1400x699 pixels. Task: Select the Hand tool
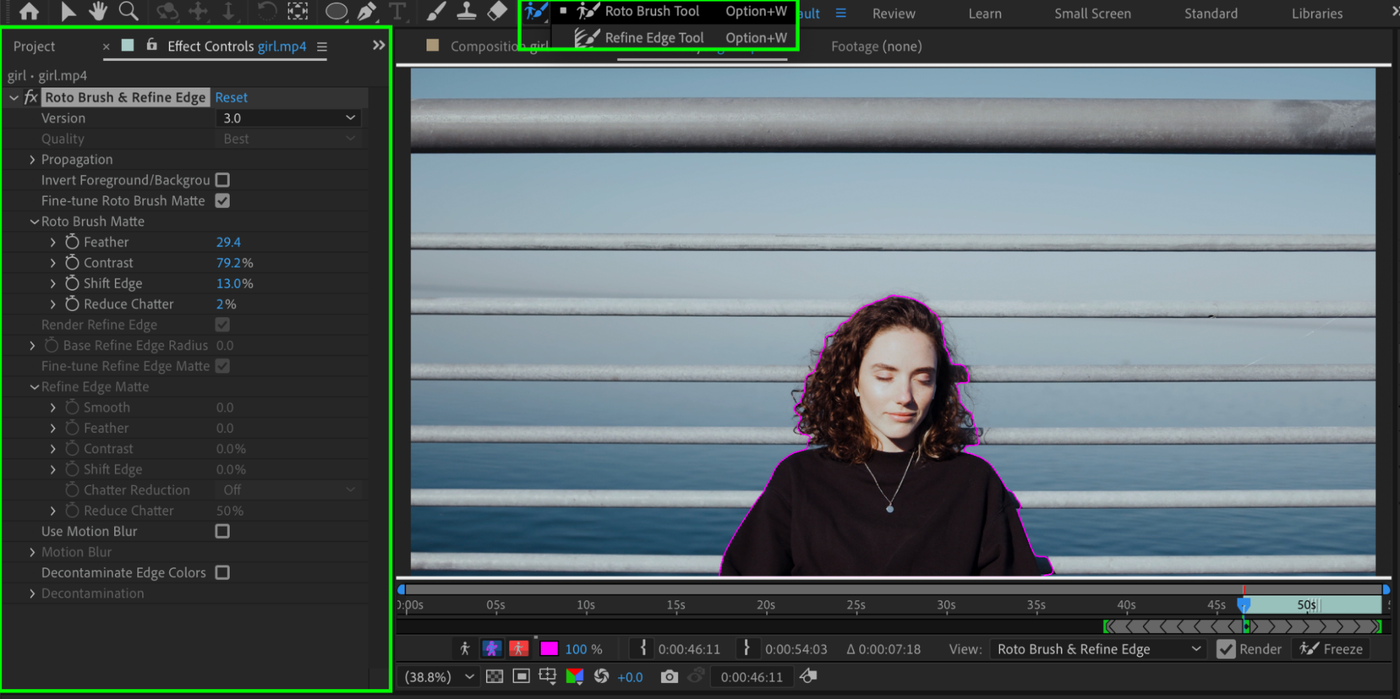(98, 11)
